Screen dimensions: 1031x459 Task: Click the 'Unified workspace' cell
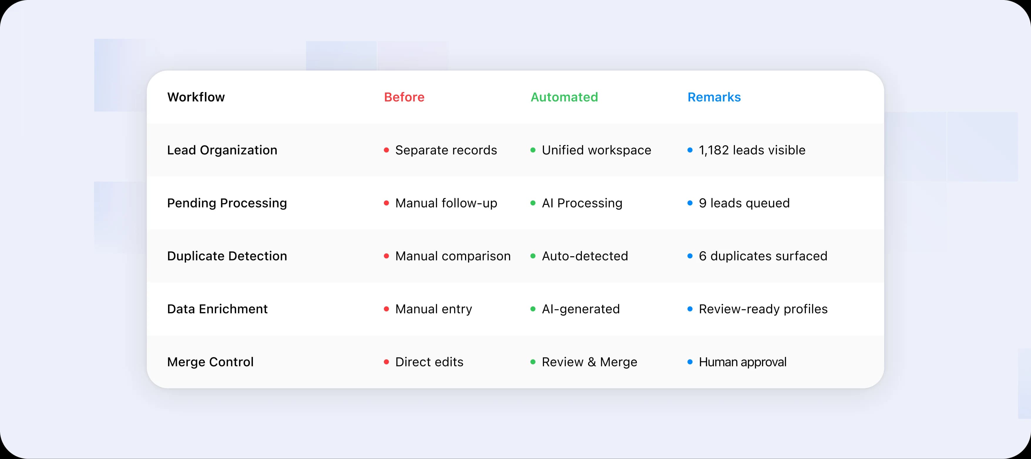[x=596, y=150]
